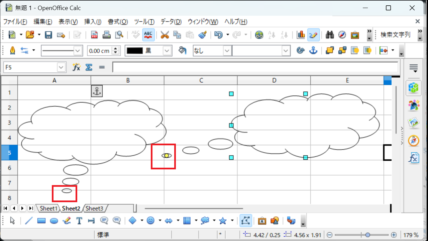Click the Export as PDF icon
428x241 pixels.
pos(94,35)
